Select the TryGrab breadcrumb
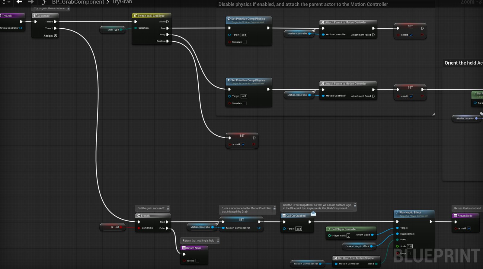This screenshot has width=483, height=269. (x=122, y=2)
